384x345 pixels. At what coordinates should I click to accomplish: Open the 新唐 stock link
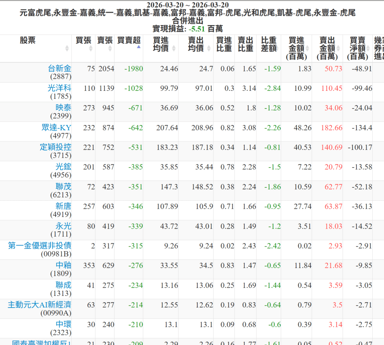pos(63,206)
